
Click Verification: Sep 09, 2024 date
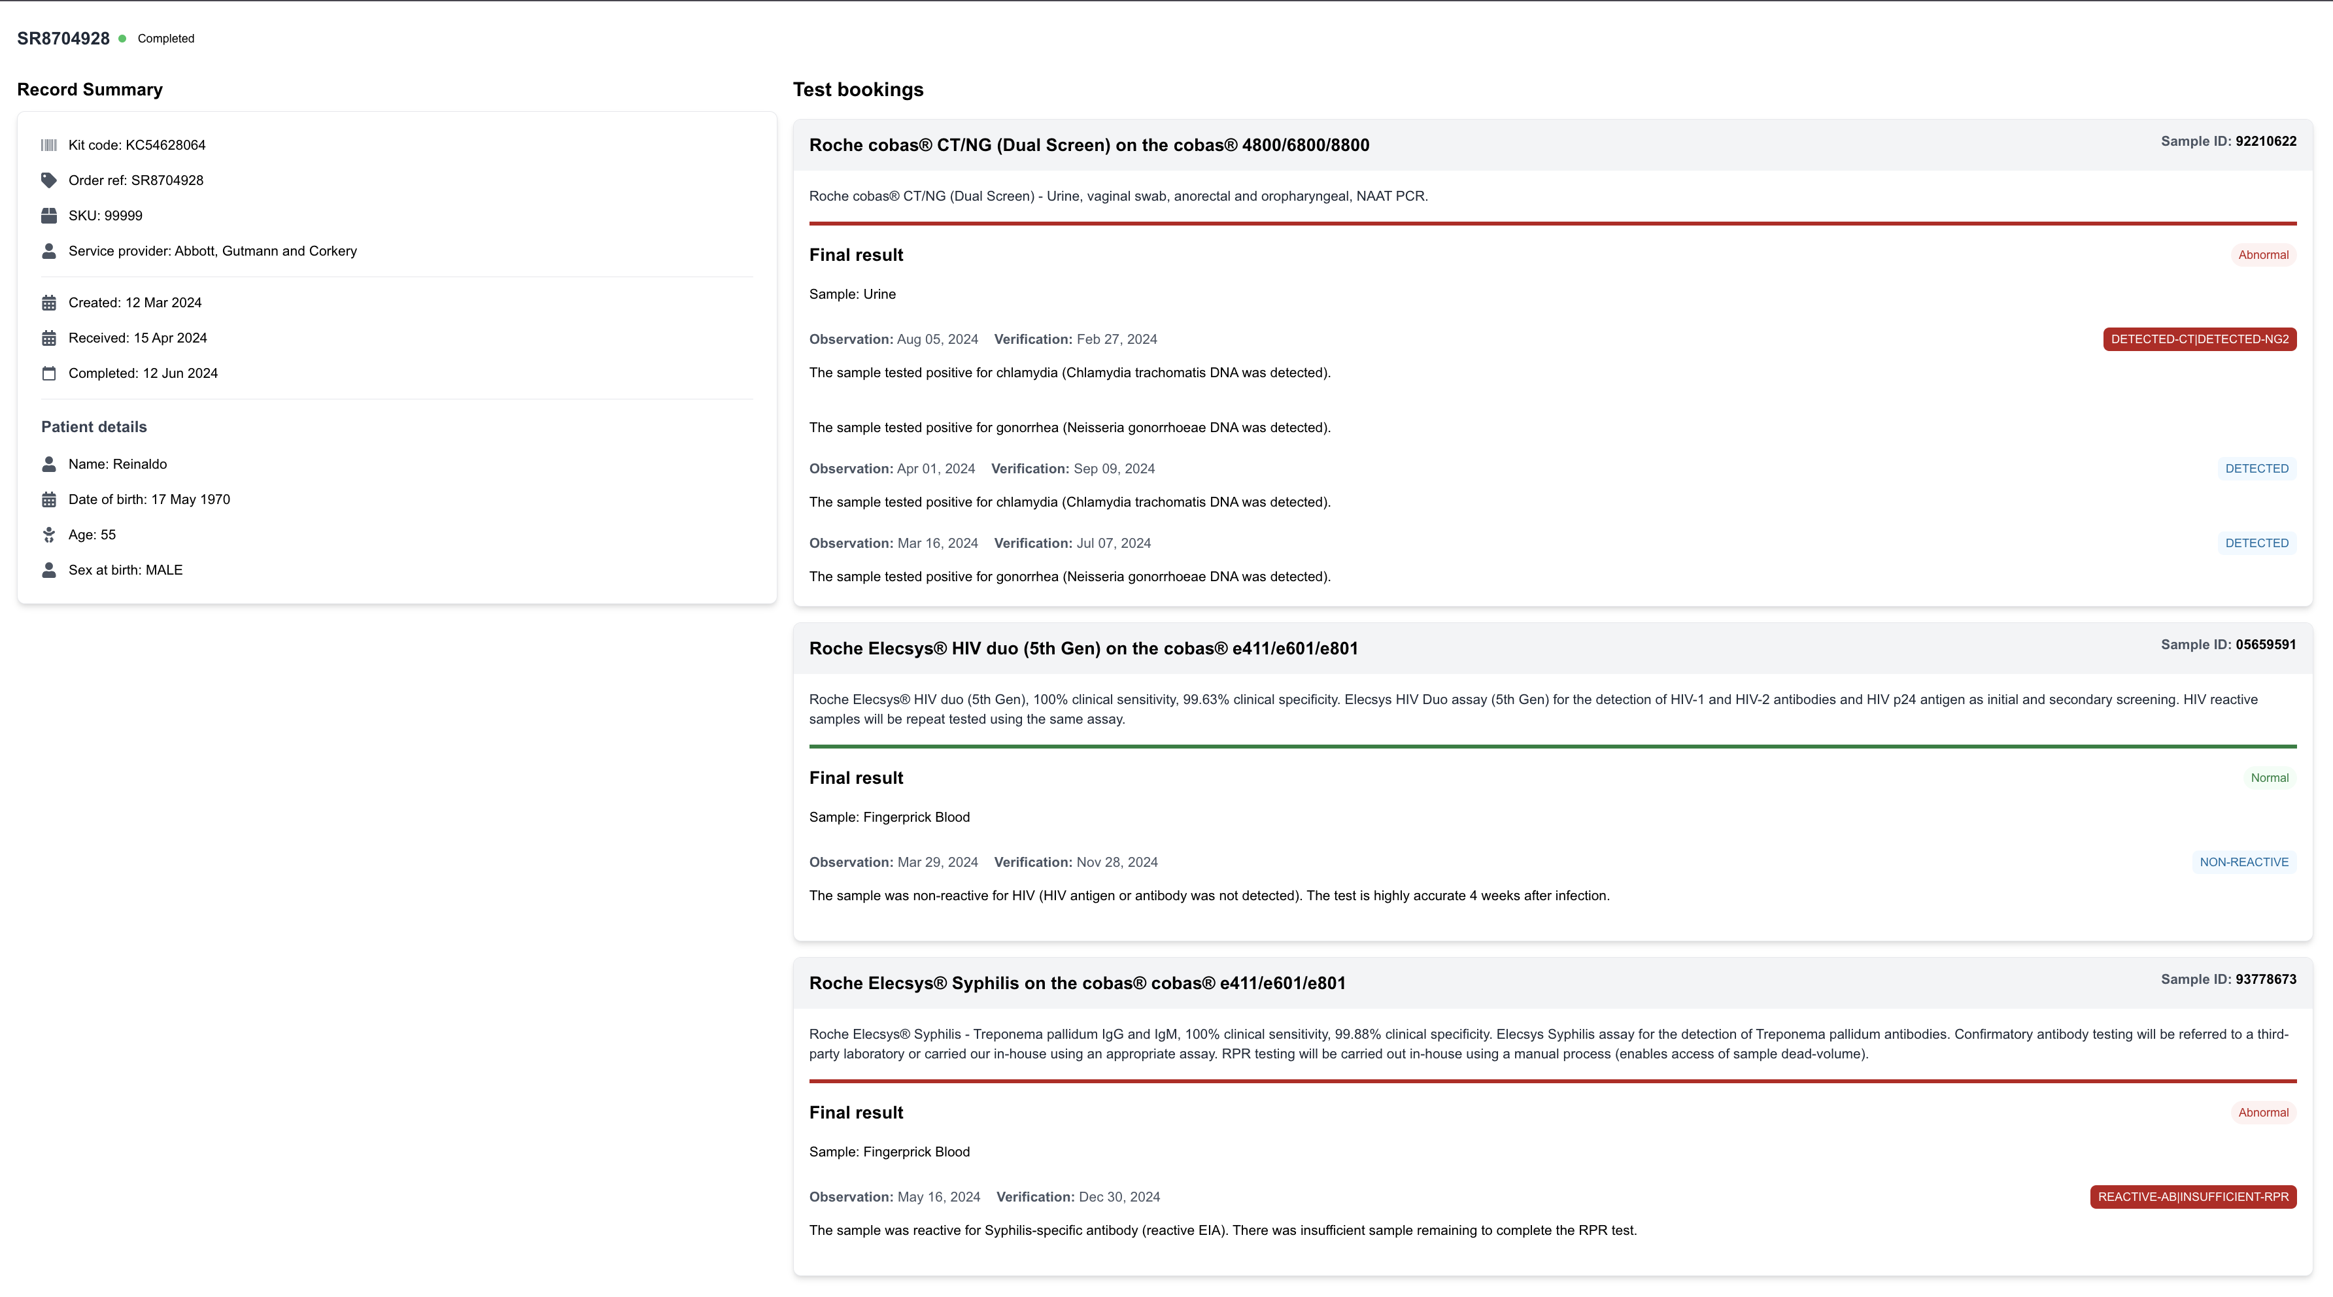coord(1073,468)
